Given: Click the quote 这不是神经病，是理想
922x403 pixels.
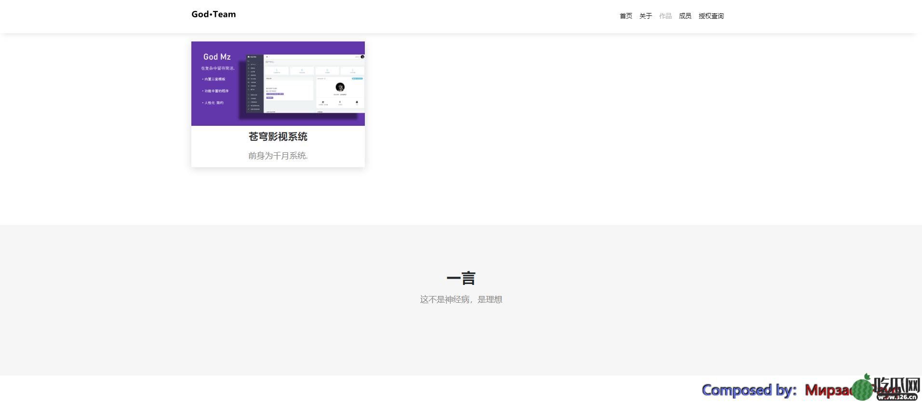Looking at the screenshot, I should (x=461, y=299).
